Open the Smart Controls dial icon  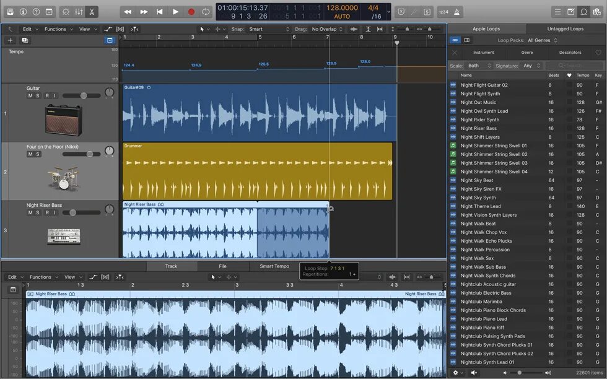pos(65,12)
